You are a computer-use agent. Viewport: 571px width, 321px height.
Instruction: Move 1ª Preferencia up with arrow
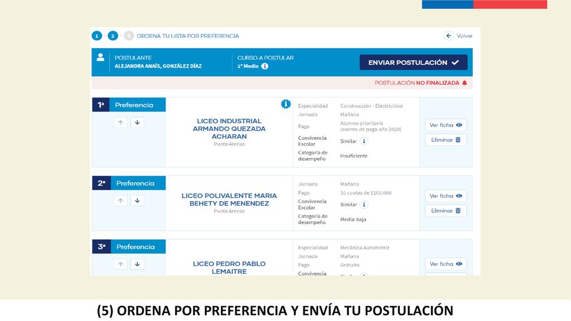(x=120, y=122)
